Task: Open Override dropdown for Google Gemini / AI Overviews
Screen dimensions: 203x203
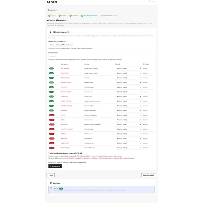Action: click(128, 101)
